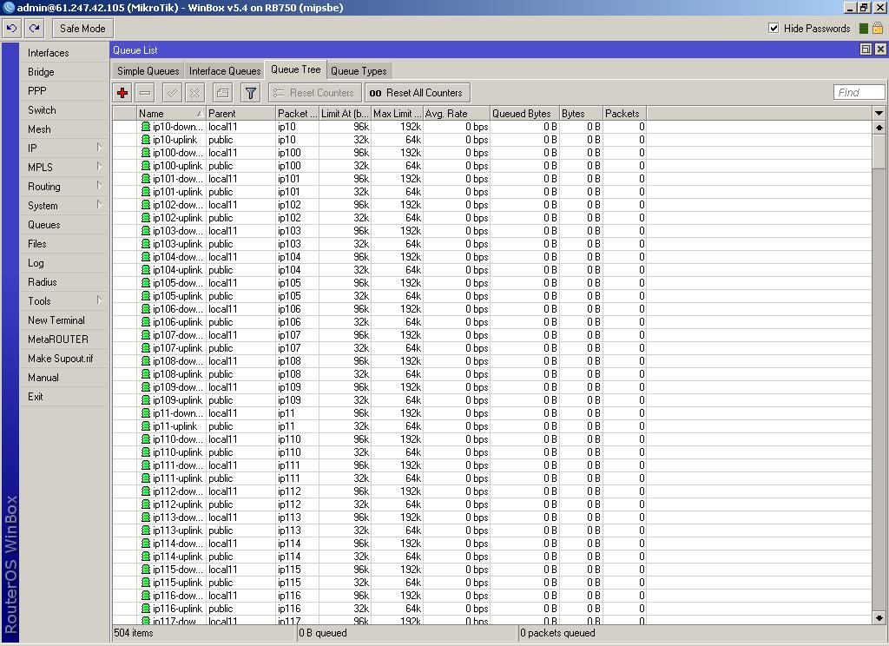Open the column list dropdown at the header's right
Screen dimensions: 889x646
tap(879, 113)
